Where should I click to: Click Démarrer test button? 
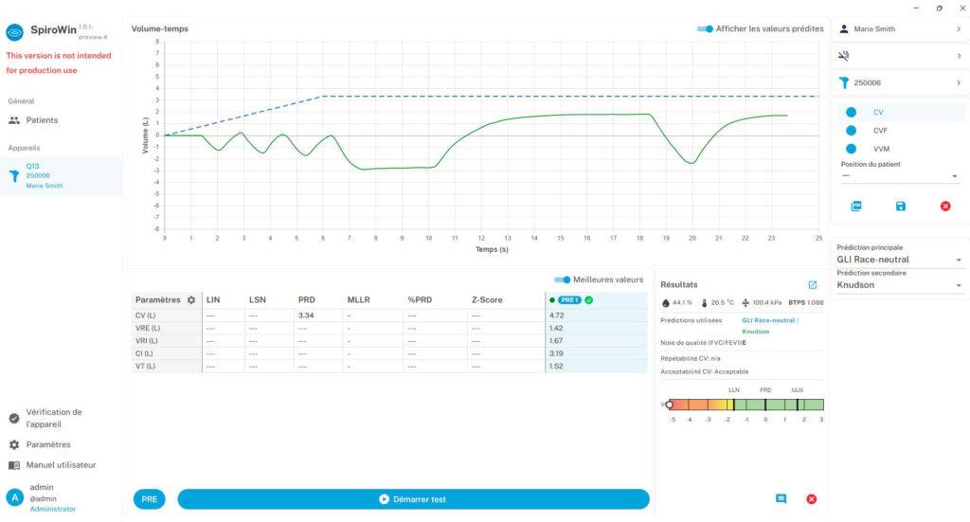[x=413, y=499]
